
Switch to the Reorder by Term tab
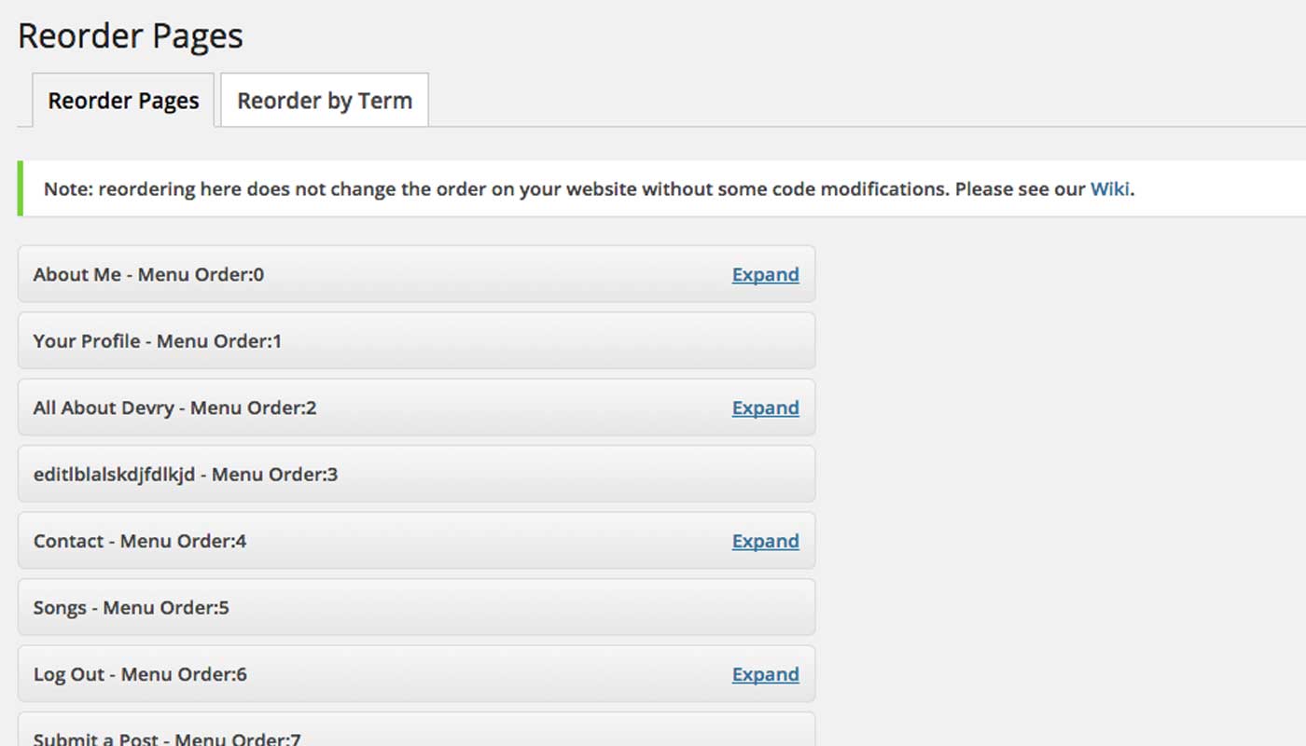point(323,100)
